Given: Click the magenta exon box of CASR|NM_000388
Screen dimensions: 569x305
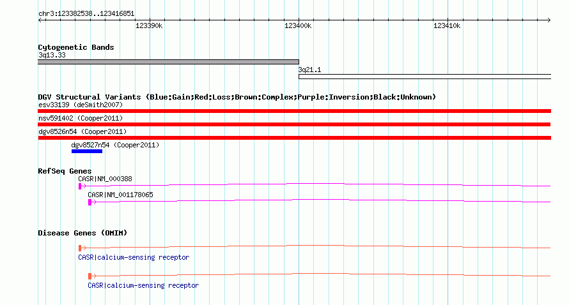Looking at the screenshot, I should point(80,186).
